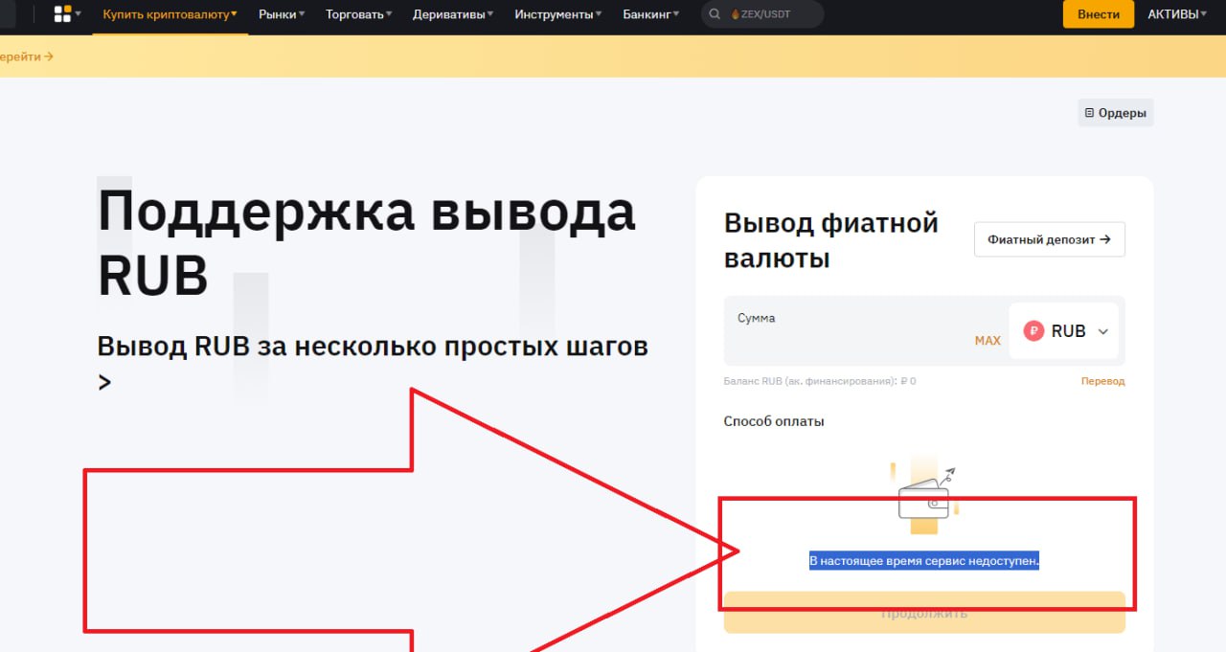1226x652 pixels.
Task: Click the ruble currency icon
Action: [1033, 331]
